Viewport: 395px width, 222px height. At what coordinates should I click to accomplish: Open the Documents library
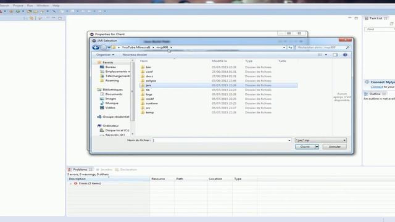click(x=114, y=94)
